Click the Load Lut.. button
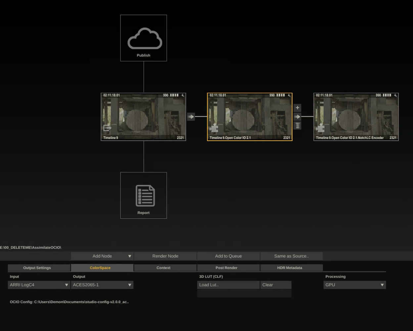Screen dimensions: 413x331 228,285
